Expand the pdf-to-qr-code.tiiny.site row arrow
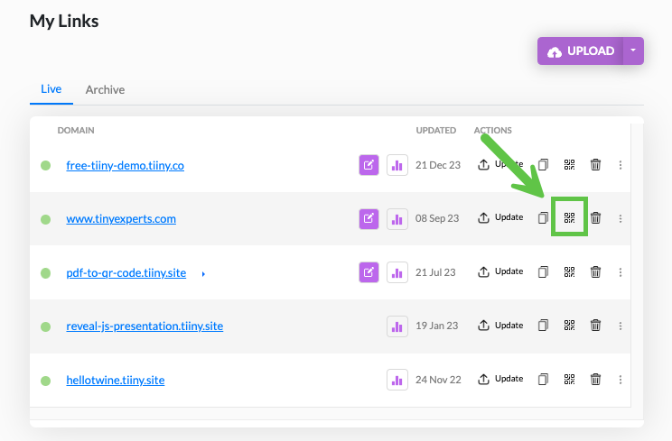Viewport: 672px width, 441px height. pyautogui.click(x=203, y=274)
